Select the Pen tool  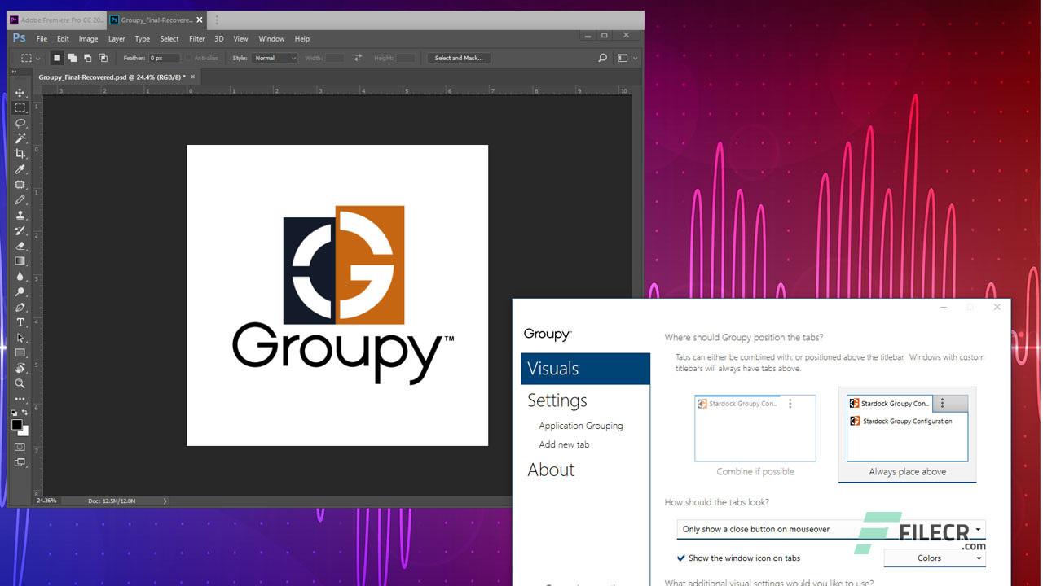pyautogui.click(x=20, y=307)
